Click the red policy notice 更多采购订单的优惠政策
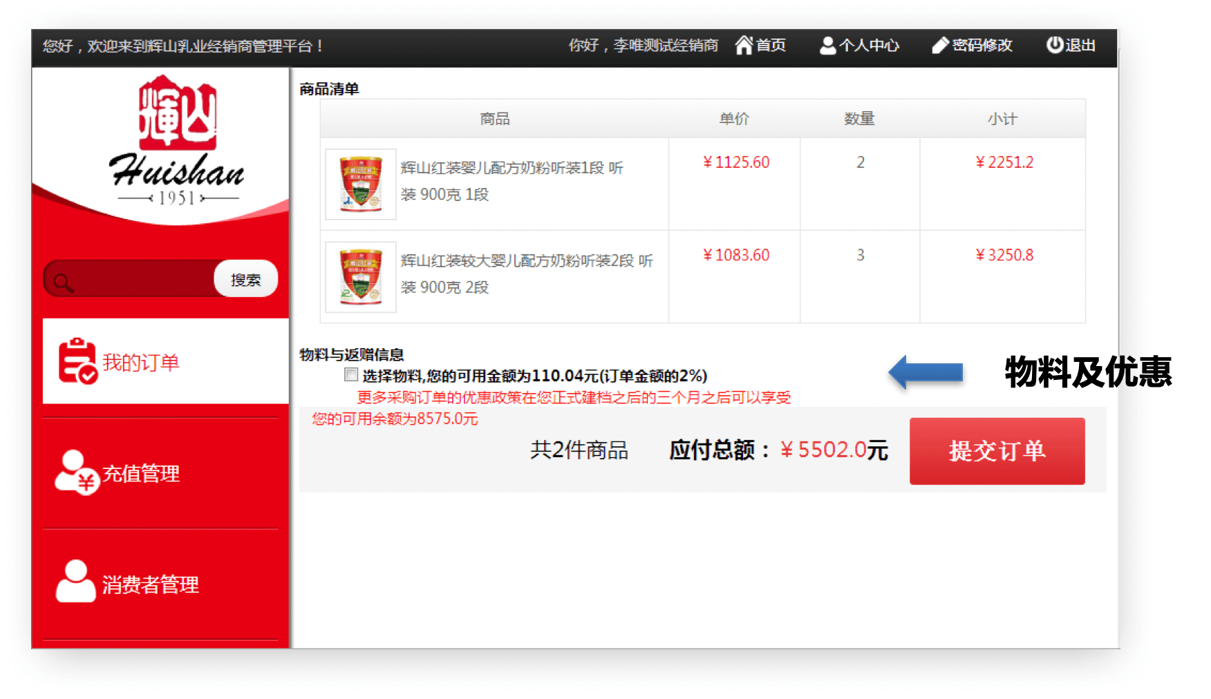The image size is (1211, 699). coord(574,397)
